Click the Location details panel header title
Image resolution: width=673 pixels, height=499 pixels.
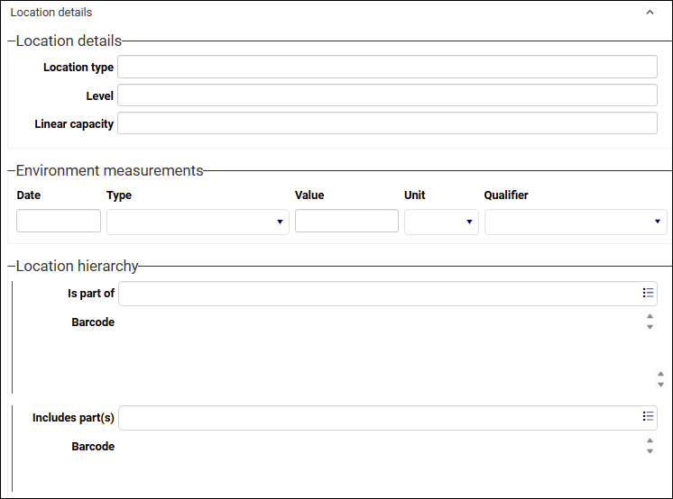pos(51,13)
